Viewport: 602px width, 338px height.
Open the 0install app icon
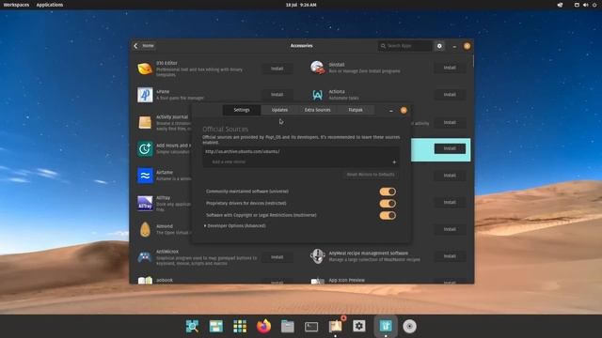pos(318,68)
